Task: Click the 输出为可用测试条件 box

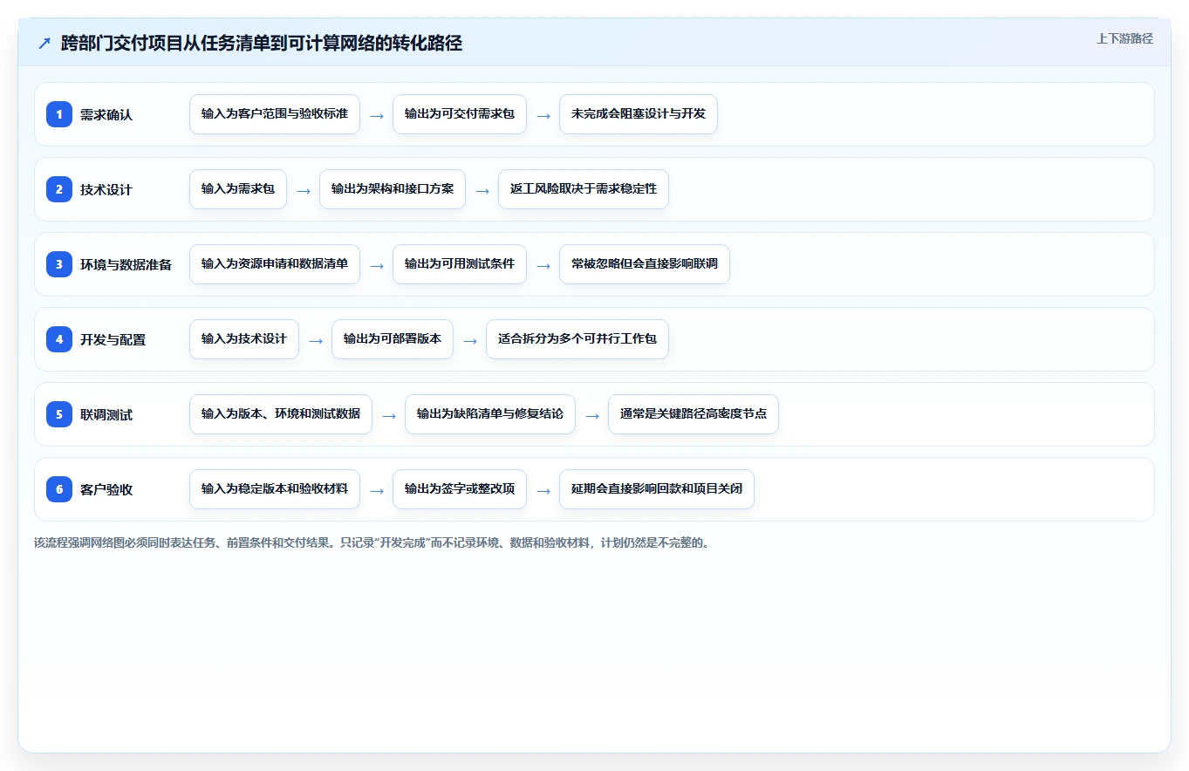Action: [x=460, y=264]
